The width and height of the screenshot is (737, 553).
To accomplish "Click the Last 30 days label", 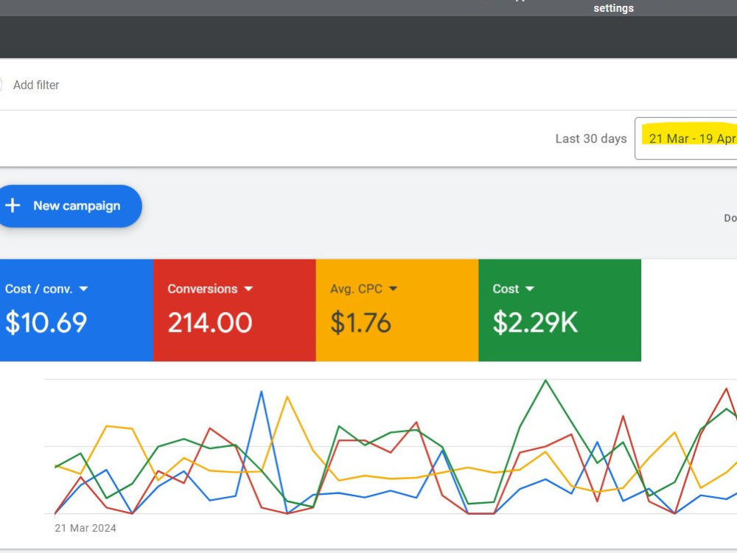I will point(591,139).
